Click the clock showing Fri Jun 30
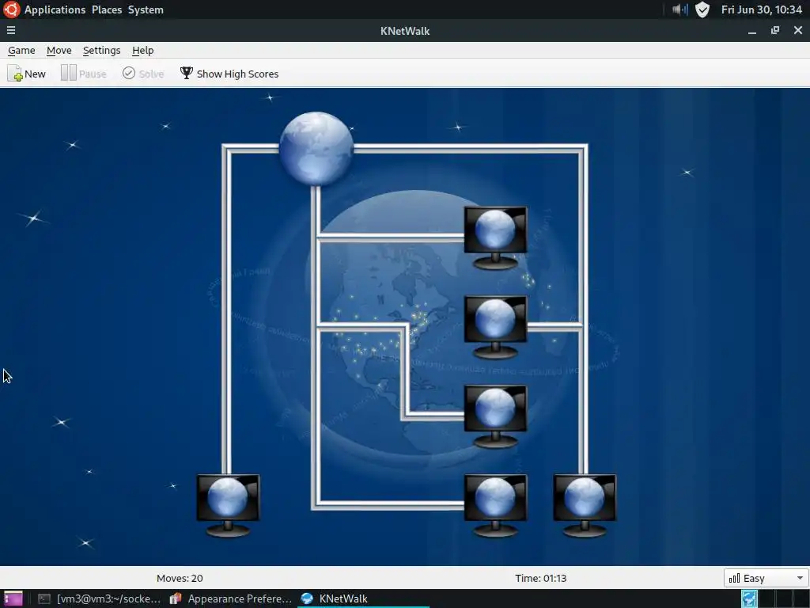This screenshot has height=608, width=810. (762, 9)
